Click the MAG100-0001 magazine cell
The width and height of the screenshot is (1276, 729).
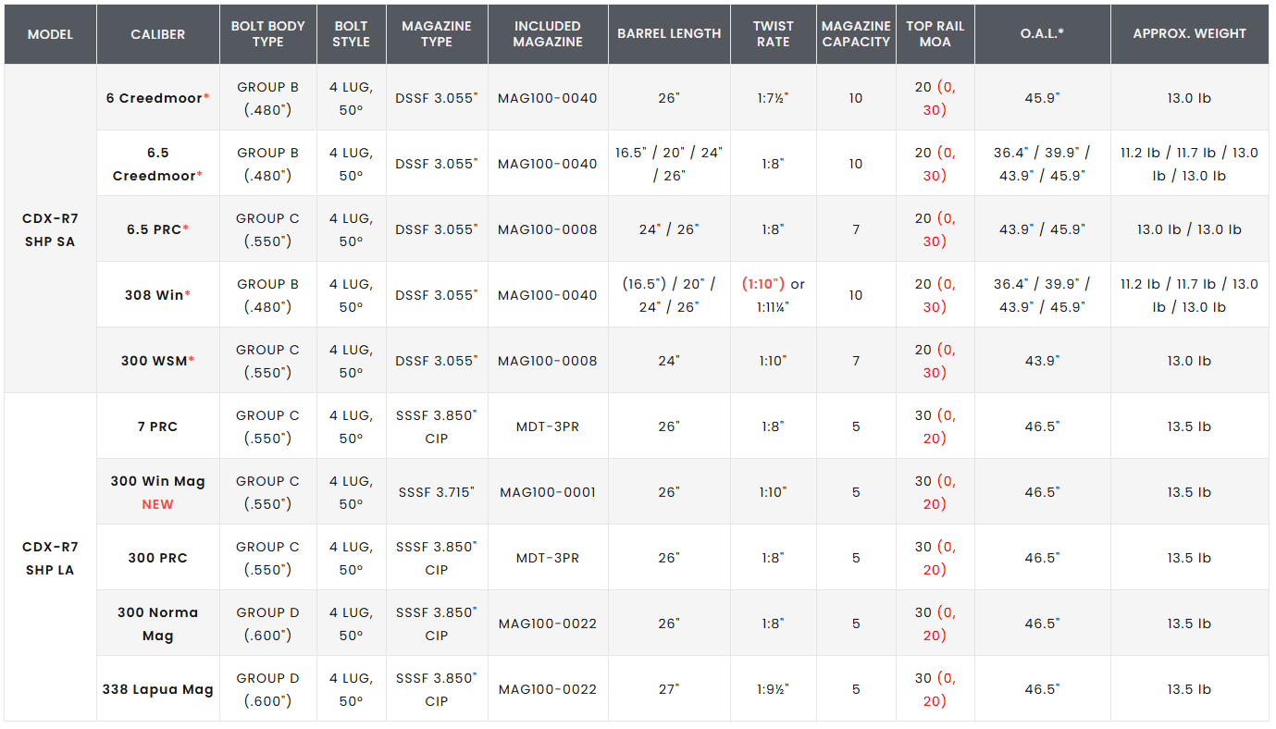coord(548,492)
